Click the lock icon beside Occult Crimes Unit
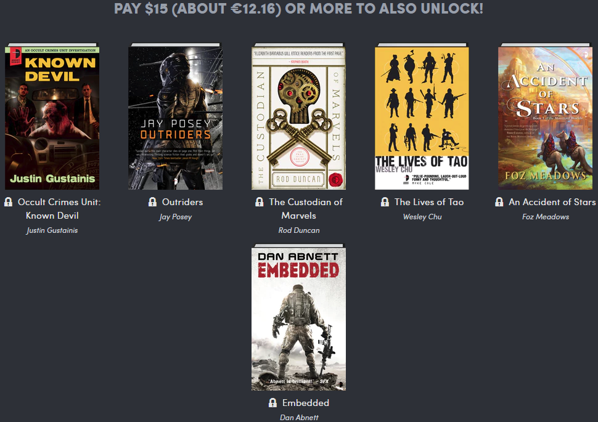This screenshot has width=598, height=422. tap(9, 202)
